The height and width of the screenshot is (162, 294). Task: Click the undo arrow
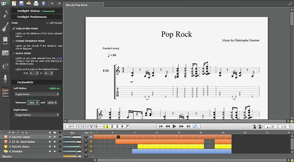[x=52, y=3]
